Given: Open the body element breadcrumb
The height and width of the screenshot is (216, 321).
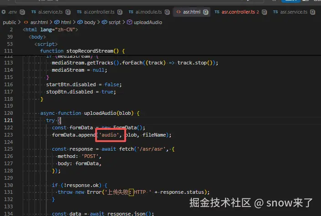Looking at the screenshot, I should click(x=90, y=22).
